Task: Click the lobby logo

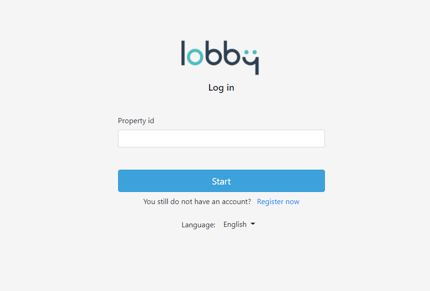Action: [220, 58]
